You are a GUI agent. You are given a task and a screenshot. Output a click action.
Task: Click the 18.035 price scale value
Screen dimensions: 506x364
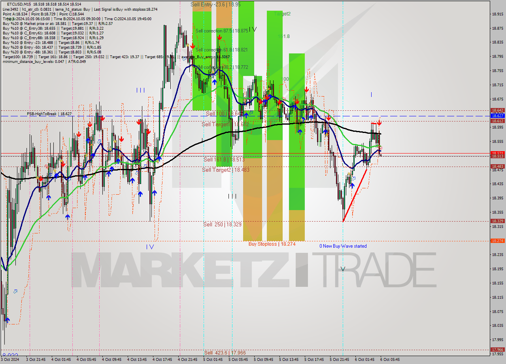[497, 326]
